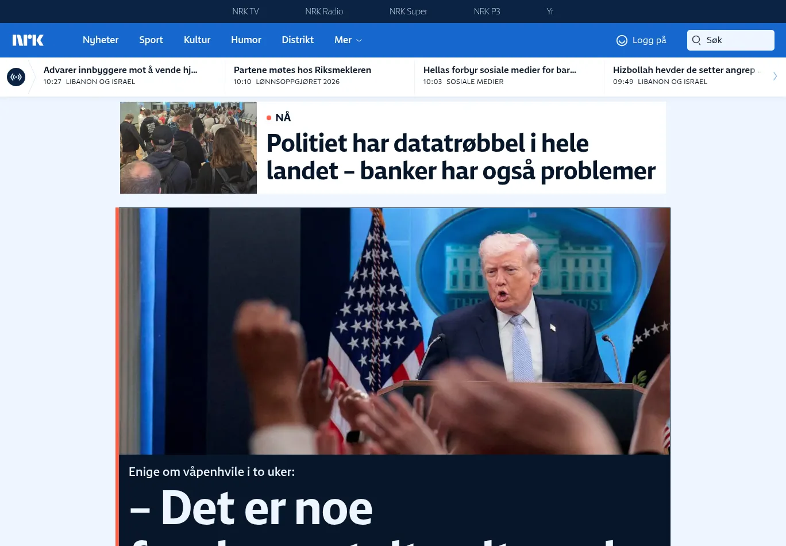Open the Nyheter menu item
786x546 pixels.
101,40
